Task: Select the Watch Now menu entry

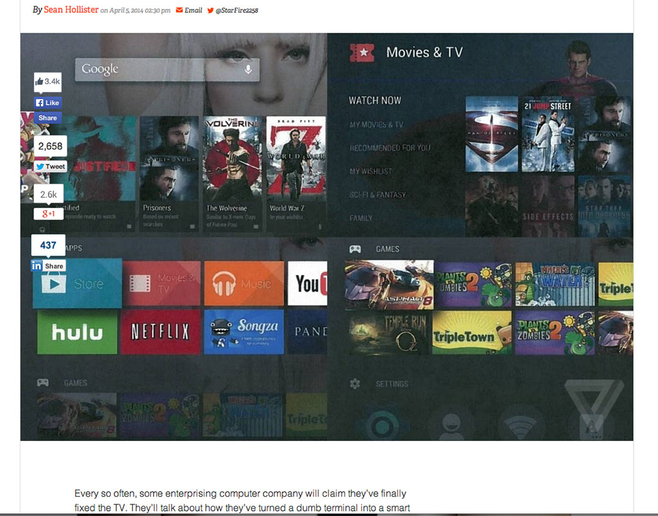Action: [375, 100]
